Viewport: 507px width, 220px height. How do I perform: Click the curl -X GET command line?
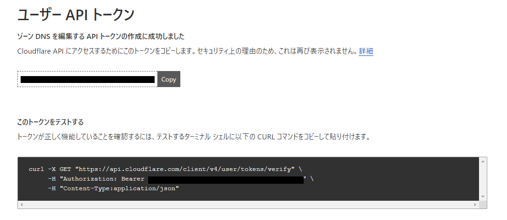point(165,169)
